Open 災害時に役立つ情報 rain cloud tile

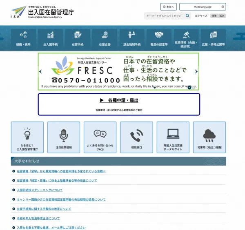click(209, 137)
